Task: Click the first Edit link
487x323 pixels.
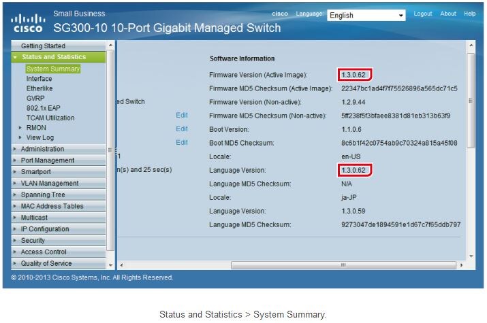Action: (181, 115)
